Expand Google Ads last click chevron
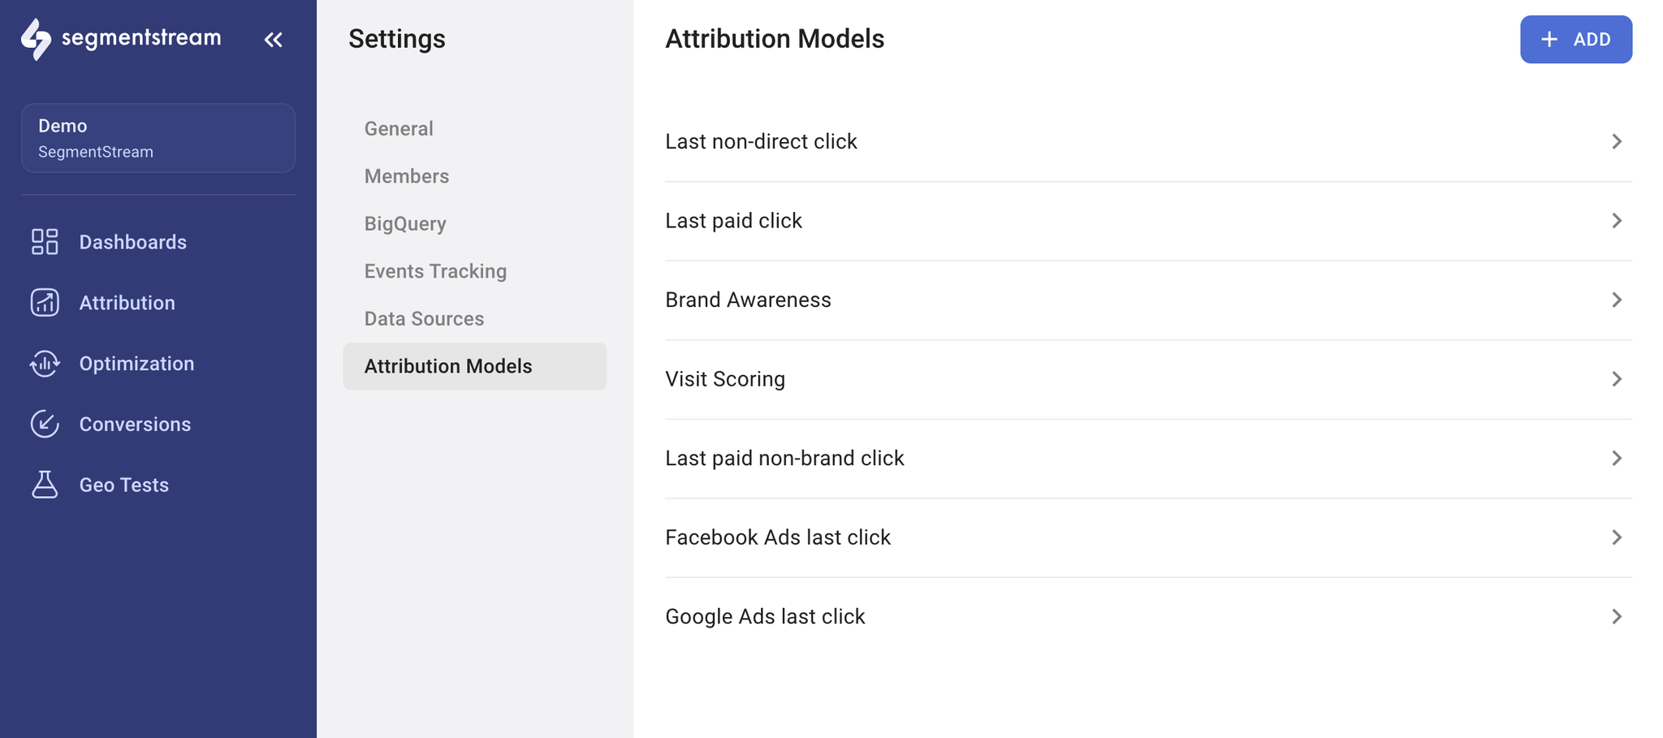 1617,616
